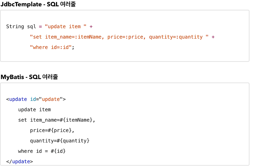Click the opening update tag name
Screen dimensions: 253x167
18,99
